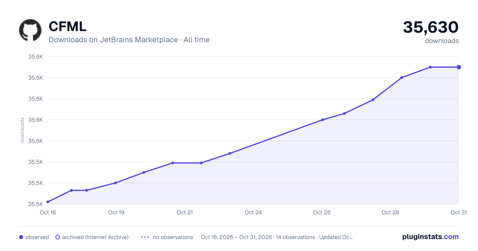Click the 'Oct 26' x-axis label

click(322, 212)
